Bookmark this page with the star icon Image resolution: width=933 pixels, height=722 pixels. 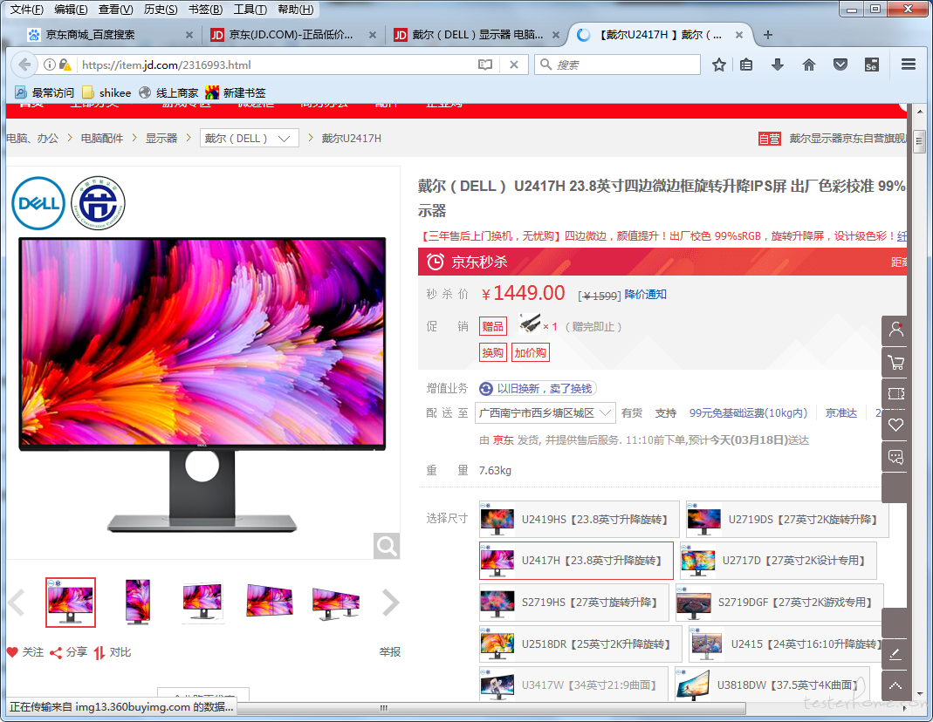click(x=719, y=65)
